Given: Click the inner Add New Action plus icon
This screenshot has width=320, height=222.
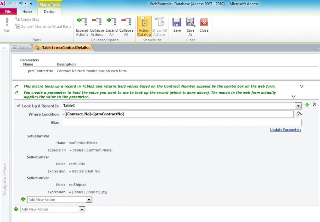Looking at the screenshot, I should pyautogui.click(x=23, y=199).
